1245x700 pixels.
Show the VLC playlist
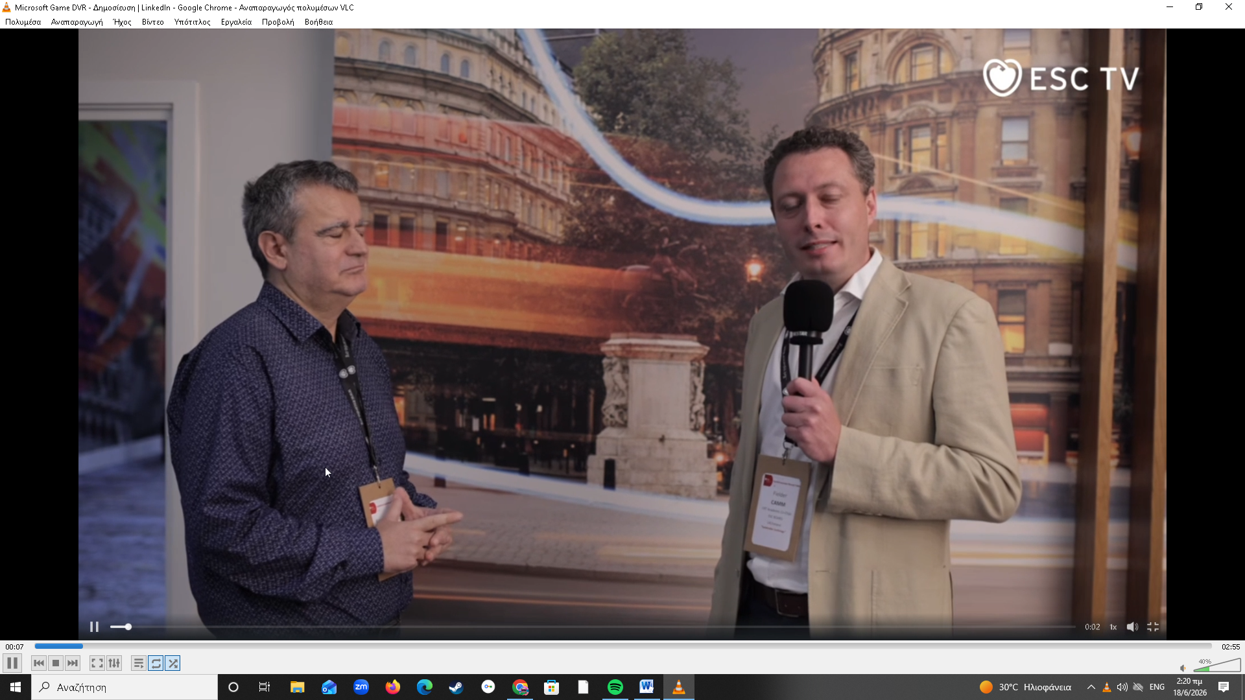pos(139,663)
